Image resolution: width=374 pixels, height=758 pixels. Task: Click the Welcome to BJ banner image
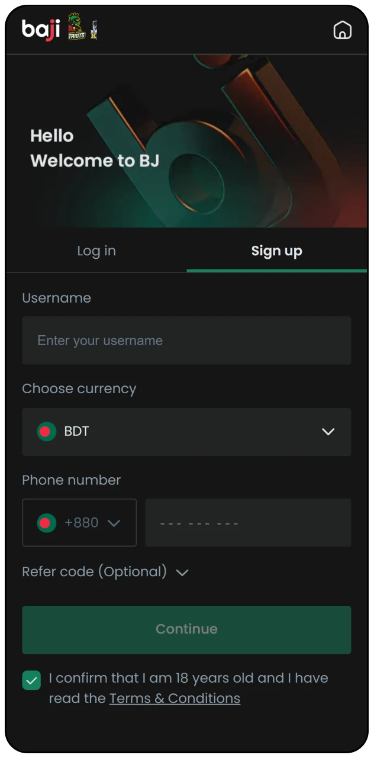click(187, 142)
